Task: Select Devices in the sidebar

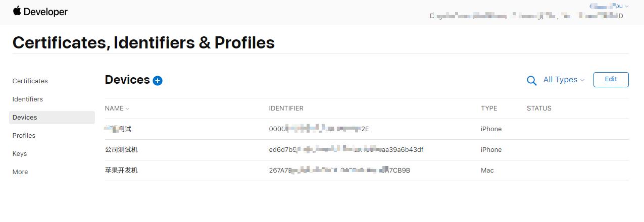Action: (25, 117)
